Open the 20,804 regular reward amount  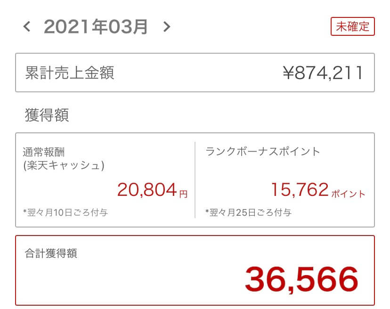(x=147, y=189)
